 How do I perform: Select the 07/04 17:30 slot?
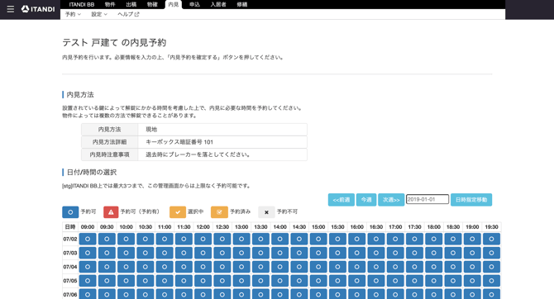[x=414, y=267]
